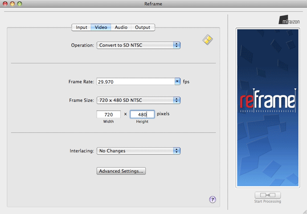Viewport: 307px width, 214px height.
Task: Click the Height input field
Action: coord(142,114)
